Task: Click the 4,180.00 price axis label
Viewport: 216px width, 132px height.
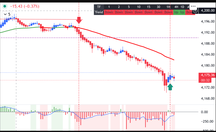Action: (208, 65)
